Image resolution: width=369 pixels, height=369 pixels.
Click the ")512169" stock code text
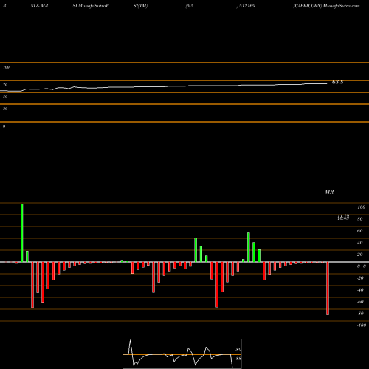pos(246,6)
